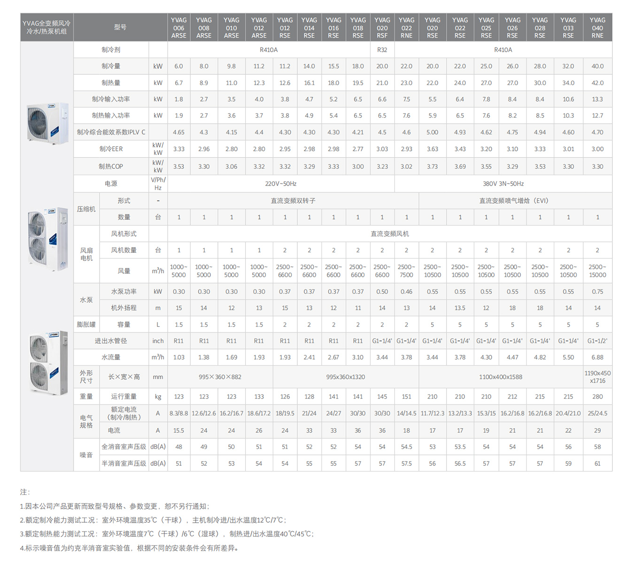634x572 pixels.
Task: Click note 2 about 额定制冷能力测试工况
Action: 153,520
